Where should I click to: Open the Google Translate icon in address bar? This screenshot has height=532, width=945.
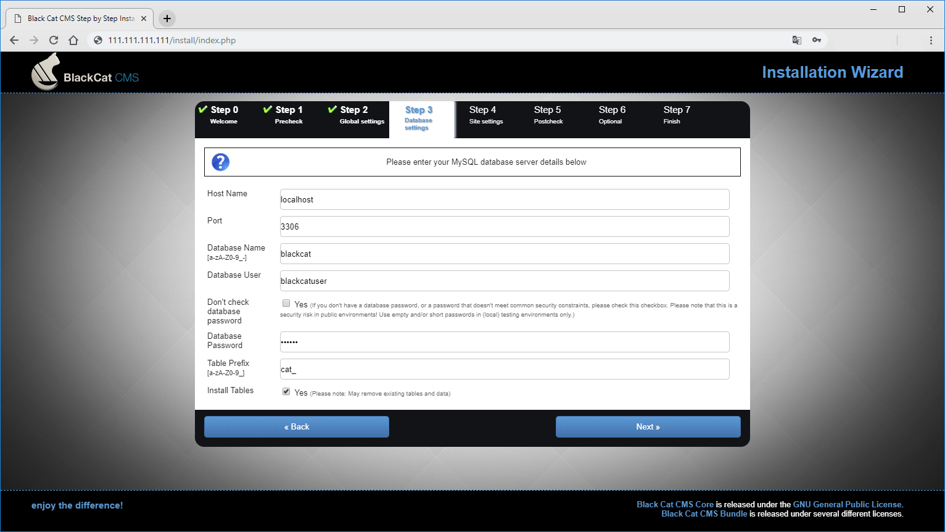pyautogui.click(x=797, y=39)
